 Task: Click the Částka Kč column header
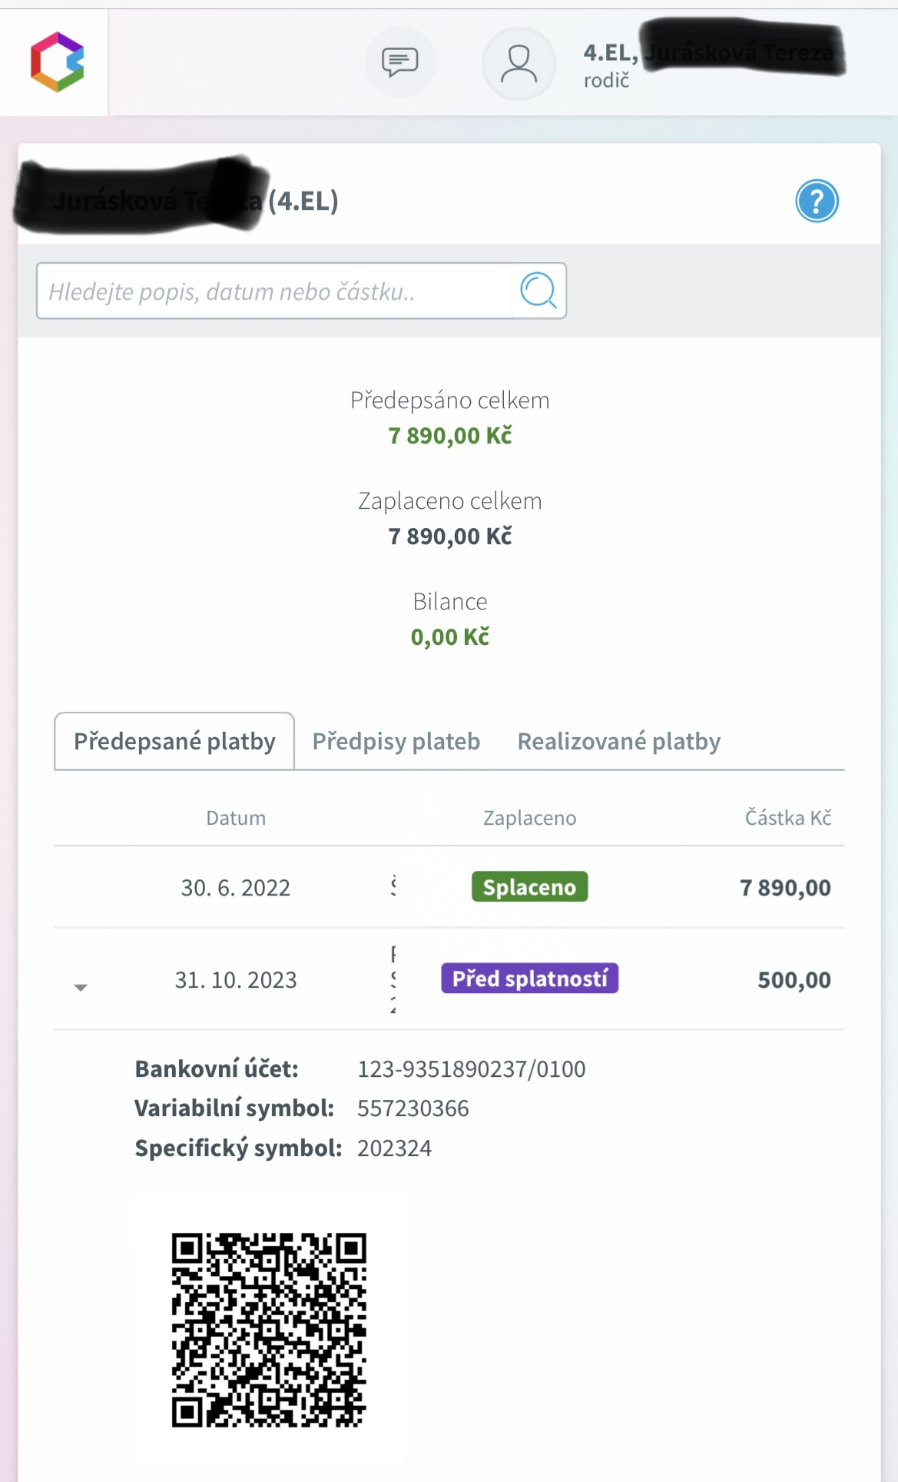click(787, 818)
